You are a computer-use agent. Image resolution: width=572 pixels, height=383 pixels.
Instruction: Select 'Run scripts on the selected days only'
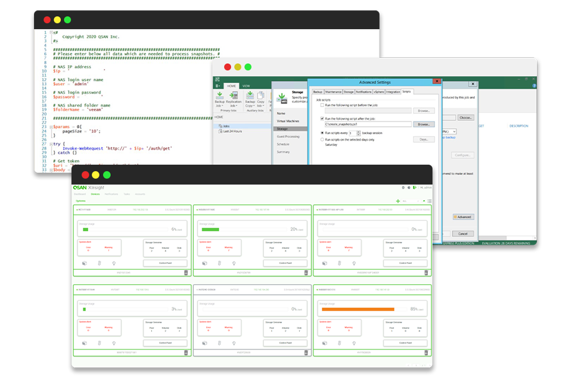(x=322, y=140)
